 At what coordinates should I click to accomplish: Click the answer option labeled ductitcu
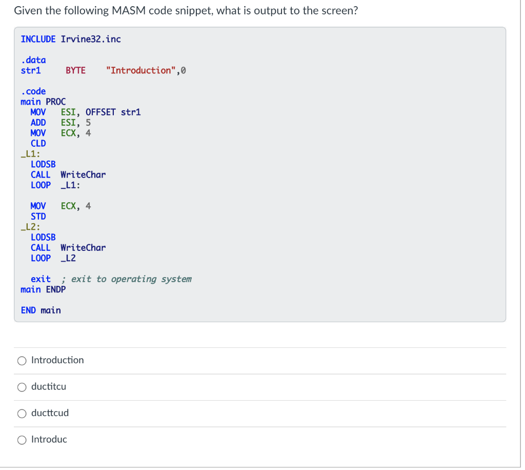point(49,387)
